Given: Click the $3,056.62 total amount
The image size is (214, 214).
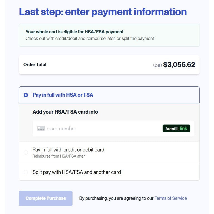Looking at the screenshot, I should point(179,65).
